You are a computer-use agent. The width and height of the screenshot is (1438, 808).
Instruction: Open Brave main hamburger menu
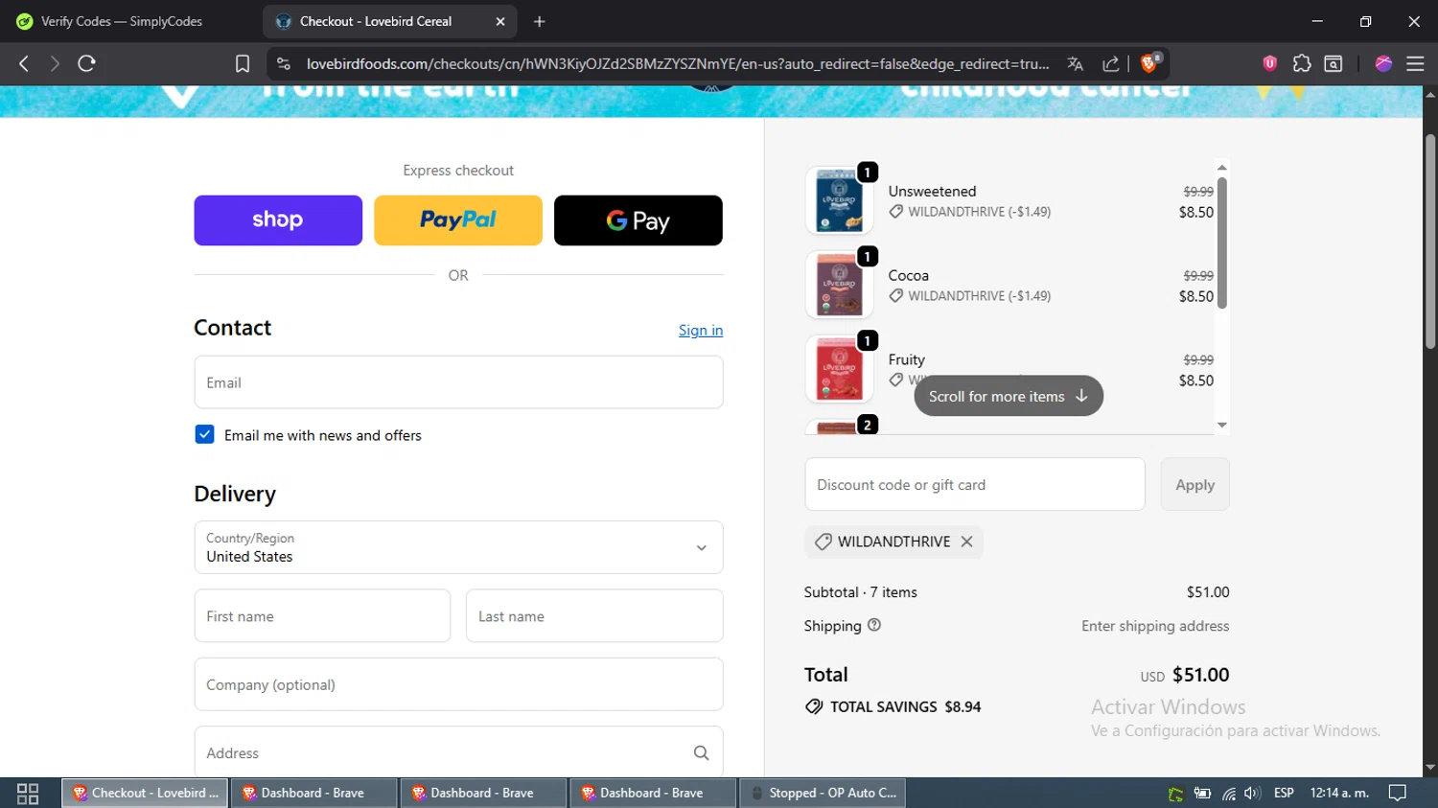click(x=1415, y=63)
